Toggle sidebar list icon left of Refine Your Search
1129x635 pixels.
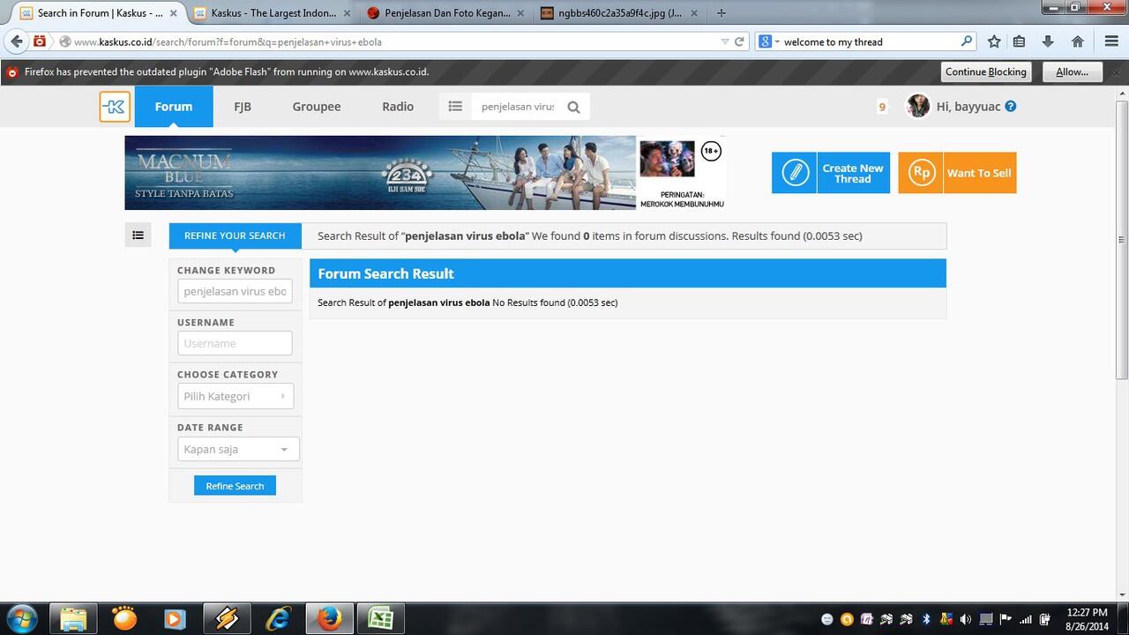pyautogui.click(x=138, y=235)
